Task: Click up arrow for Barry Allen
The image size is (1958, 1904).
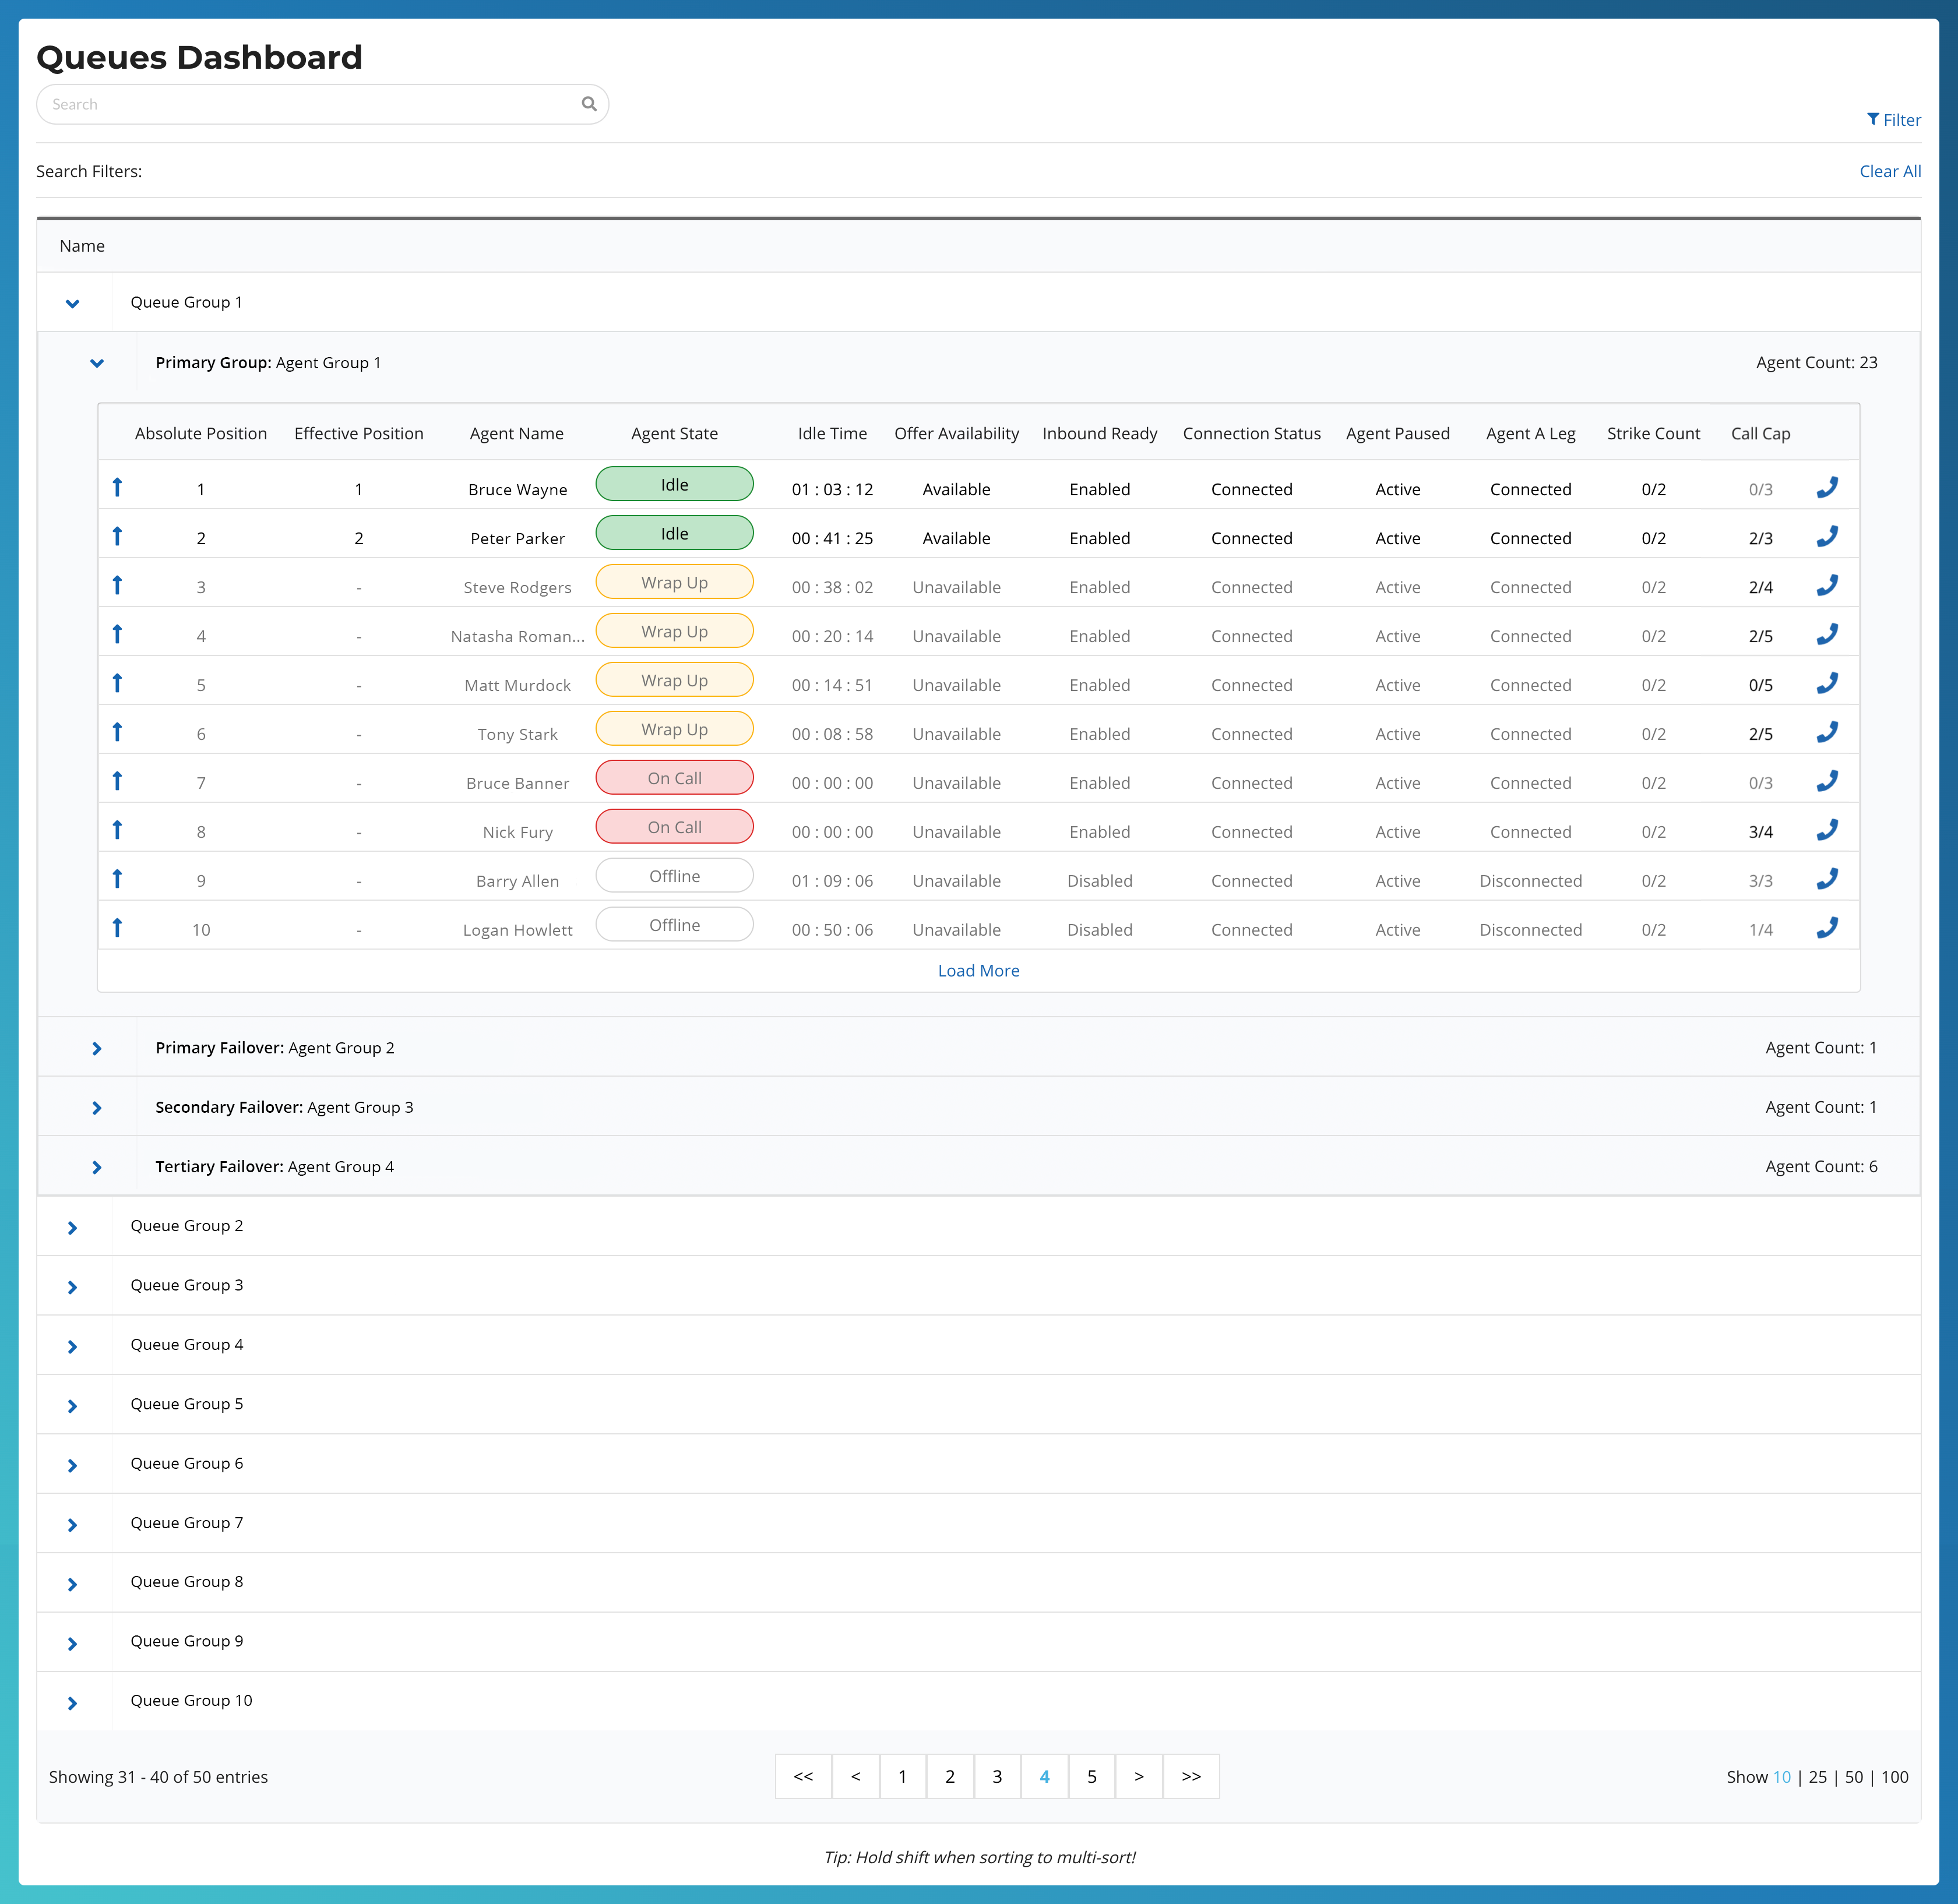Action: (x=117, y=879)
